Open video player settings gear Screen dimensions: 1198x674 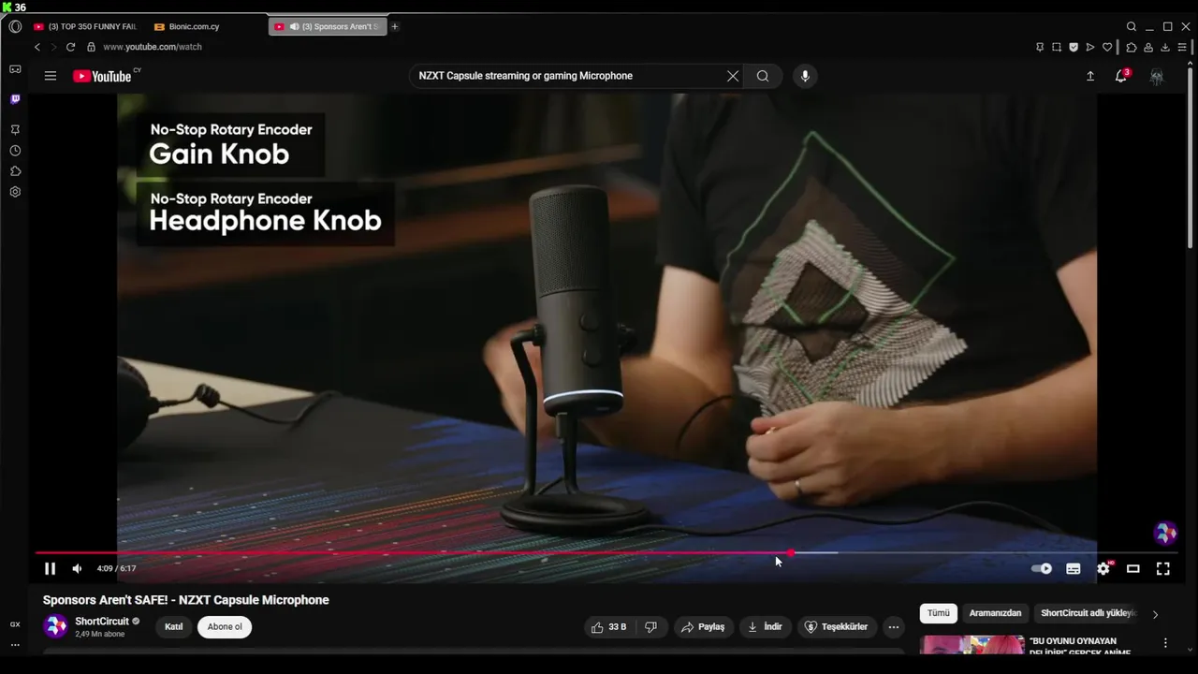click(x=1103, y=568)
